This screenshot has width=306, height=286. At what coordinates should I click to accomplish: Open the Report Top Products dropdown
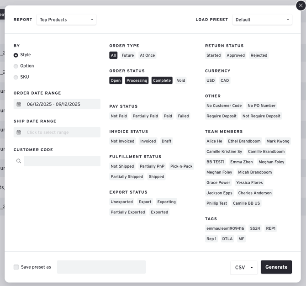tap(66, 20)
